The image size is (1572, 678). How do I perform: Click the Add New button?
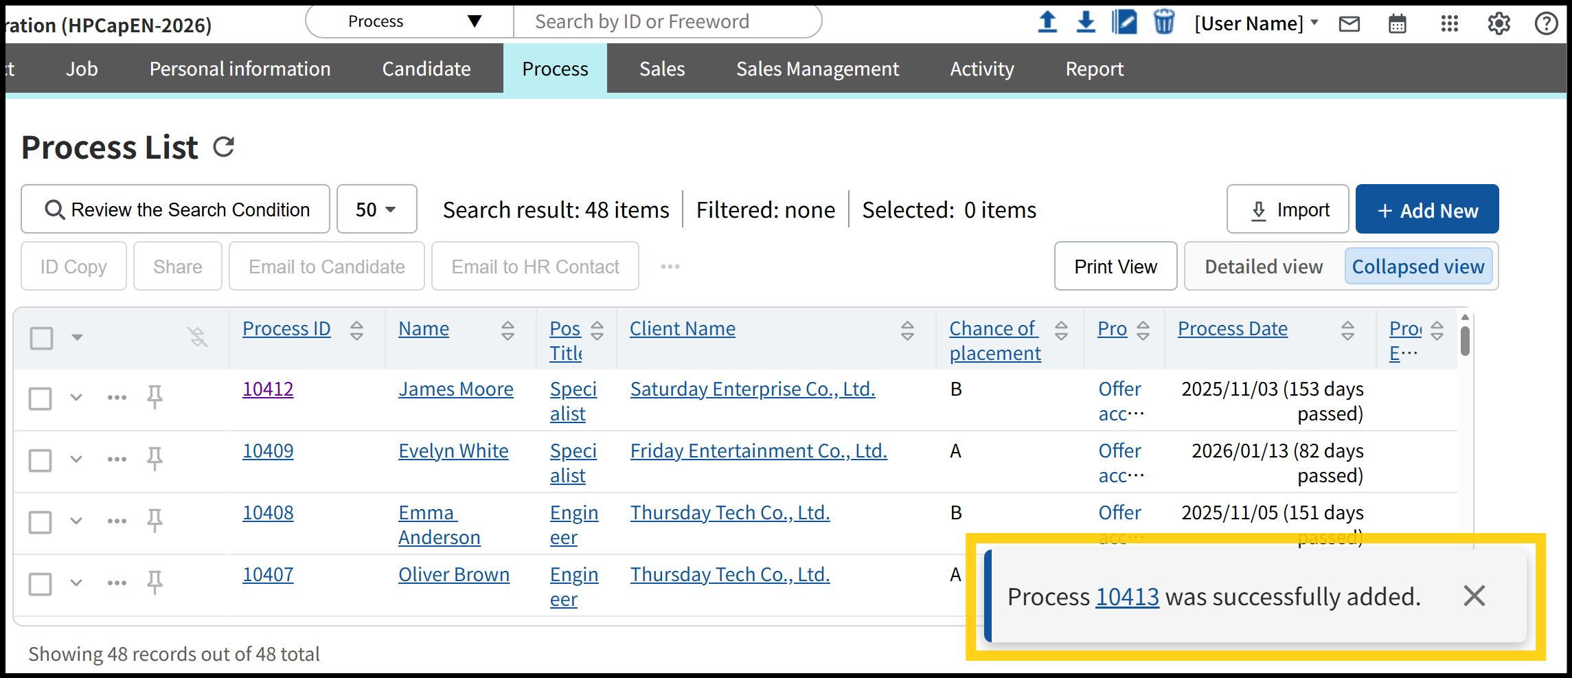(x=1426, y=210)
